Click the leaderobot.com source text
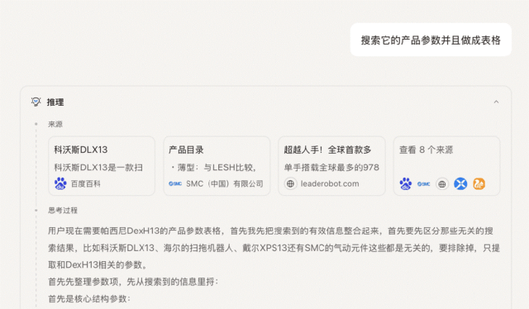Screen dimensions: 529x309 coord(330,184)
